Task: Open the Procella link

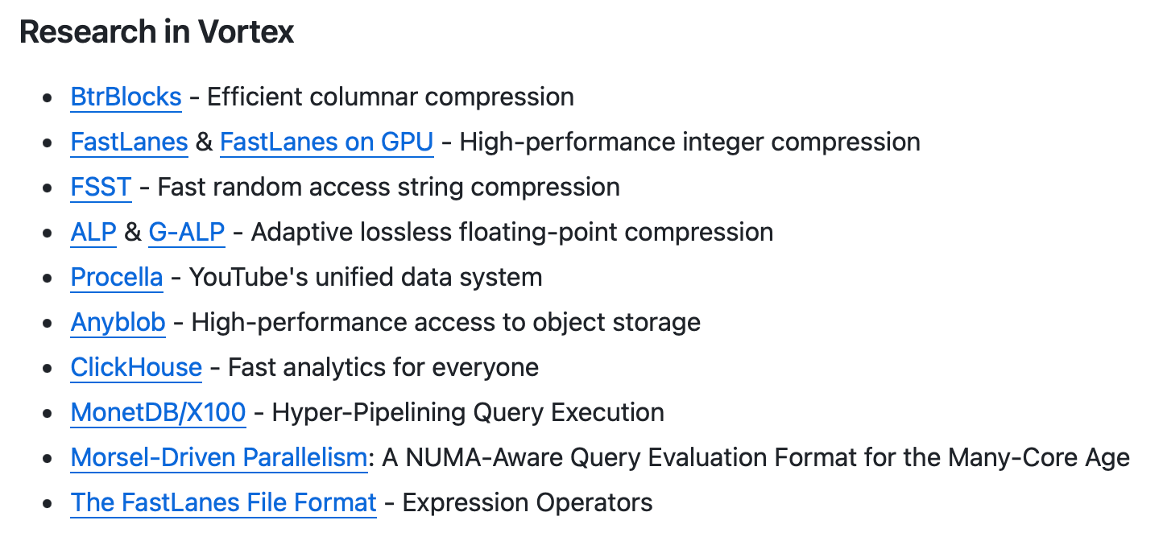Action: click(x=117, y=278)
